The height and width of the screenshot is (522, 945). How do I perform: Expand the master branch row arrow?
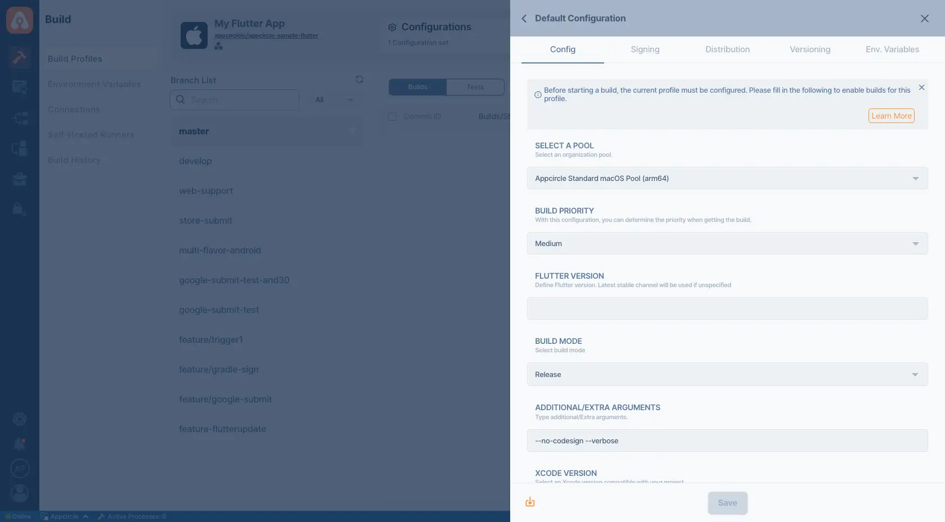(x=352, y=131)
